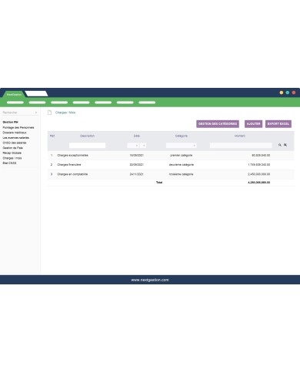Open Gestion de Paie in sidebar
The image size is (300, 373).
[x=13, y=148]
